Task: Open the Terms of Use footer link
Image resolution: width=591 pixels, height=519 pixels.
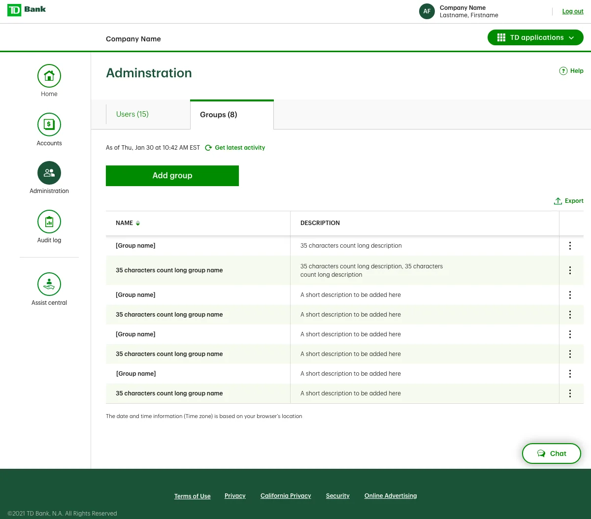Action: [193, 496]
